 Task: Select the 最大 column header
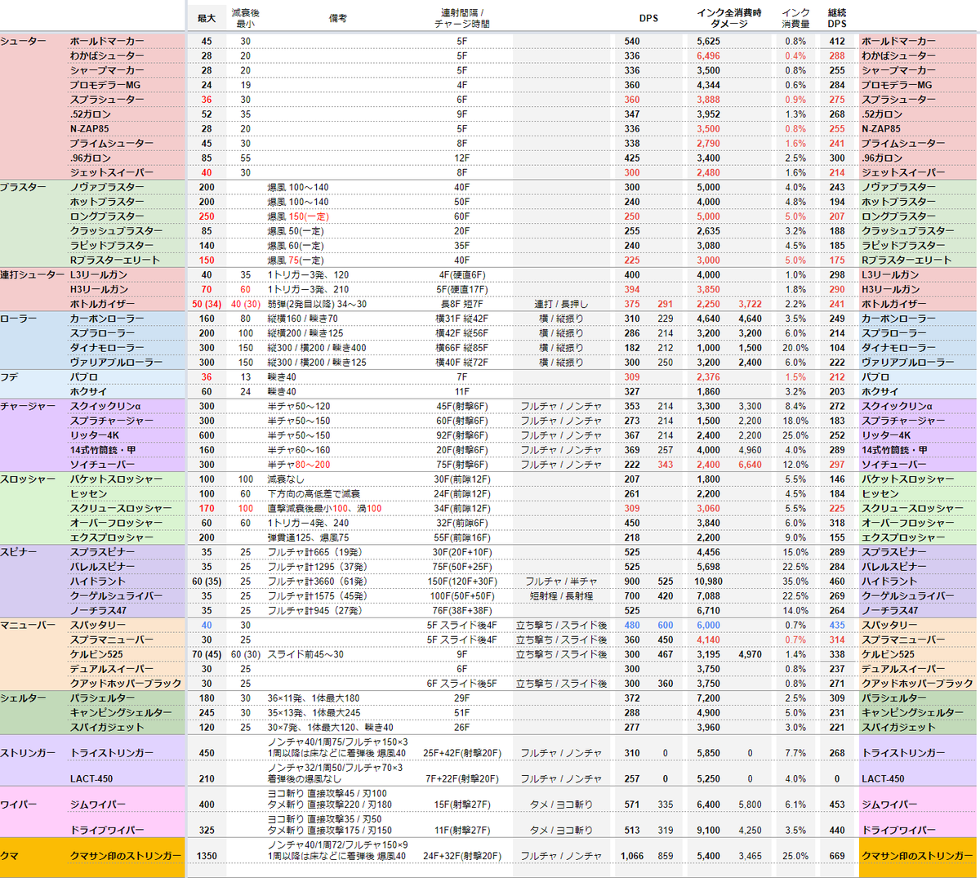(x=207, y=19)
